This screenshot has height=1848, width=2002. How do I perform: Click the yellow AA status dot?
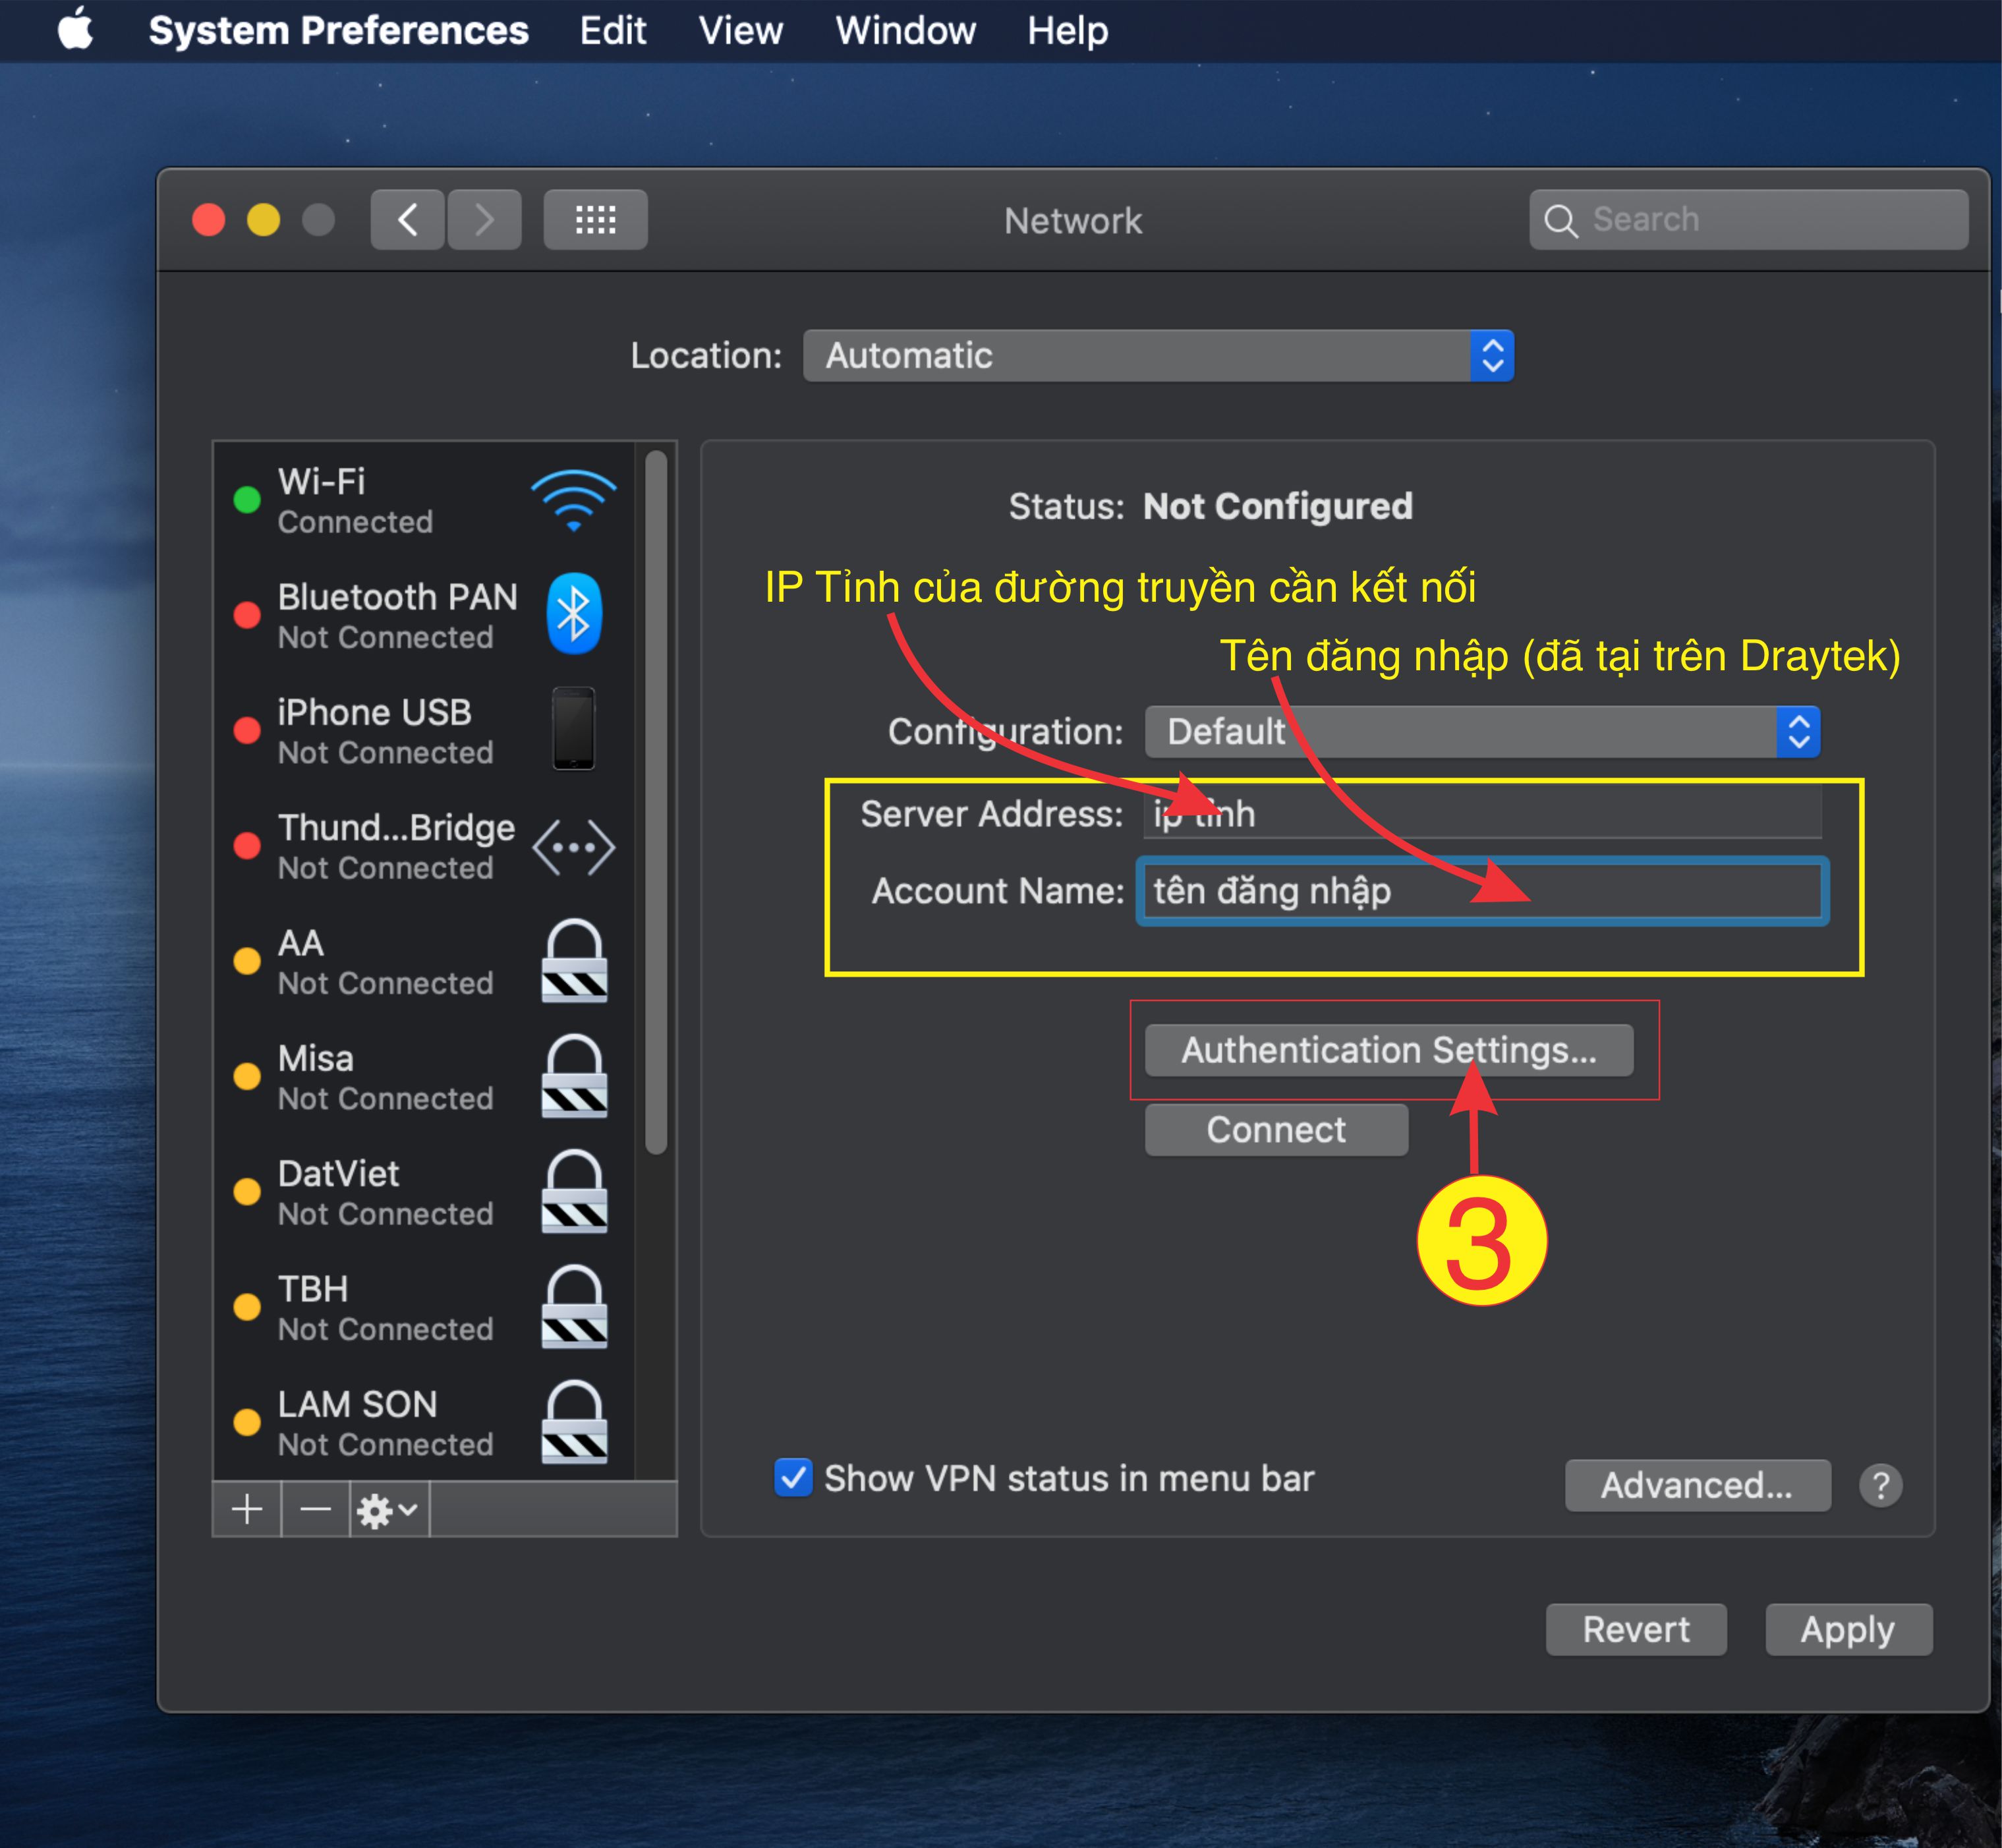click(x=247, y=961)
